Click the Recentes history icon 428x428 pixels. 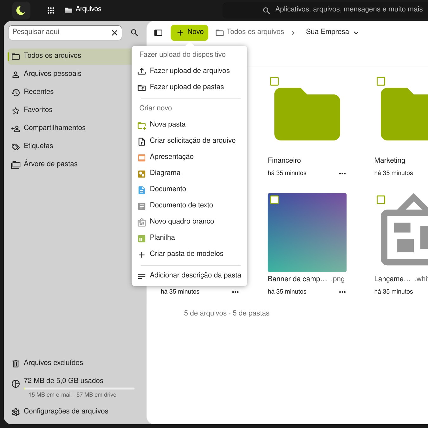tap(16, 92)
